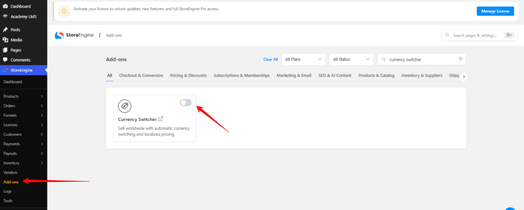Click the Currency Switcher tag icon
This screenshot has width=524, height=210.
[x=125, y=106]
